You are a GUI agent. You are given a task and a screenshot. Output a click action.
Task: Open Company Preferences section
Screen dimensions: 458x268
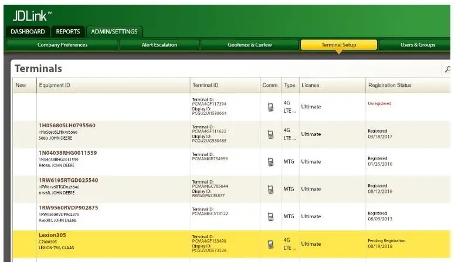coord(62,45)
